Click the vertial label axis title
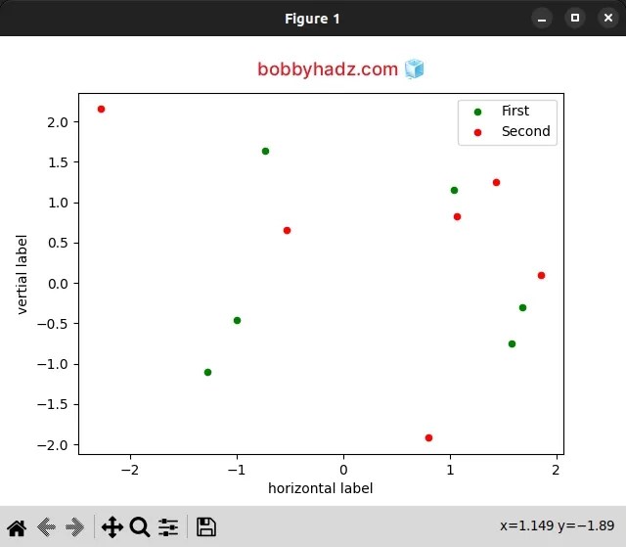The image size is (626, 547). tap(22, 275)
